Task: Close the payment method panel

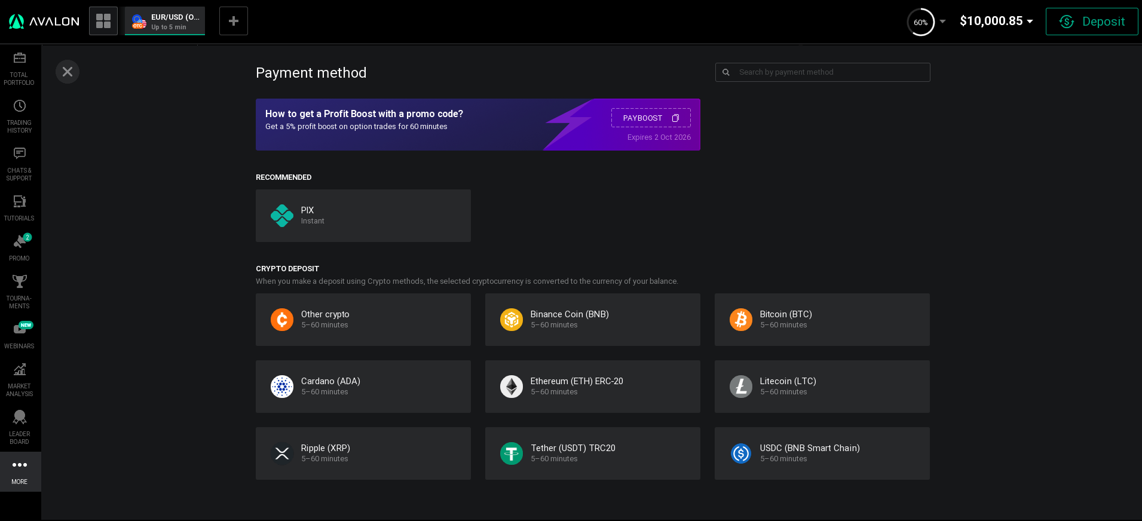Action: 68,72
